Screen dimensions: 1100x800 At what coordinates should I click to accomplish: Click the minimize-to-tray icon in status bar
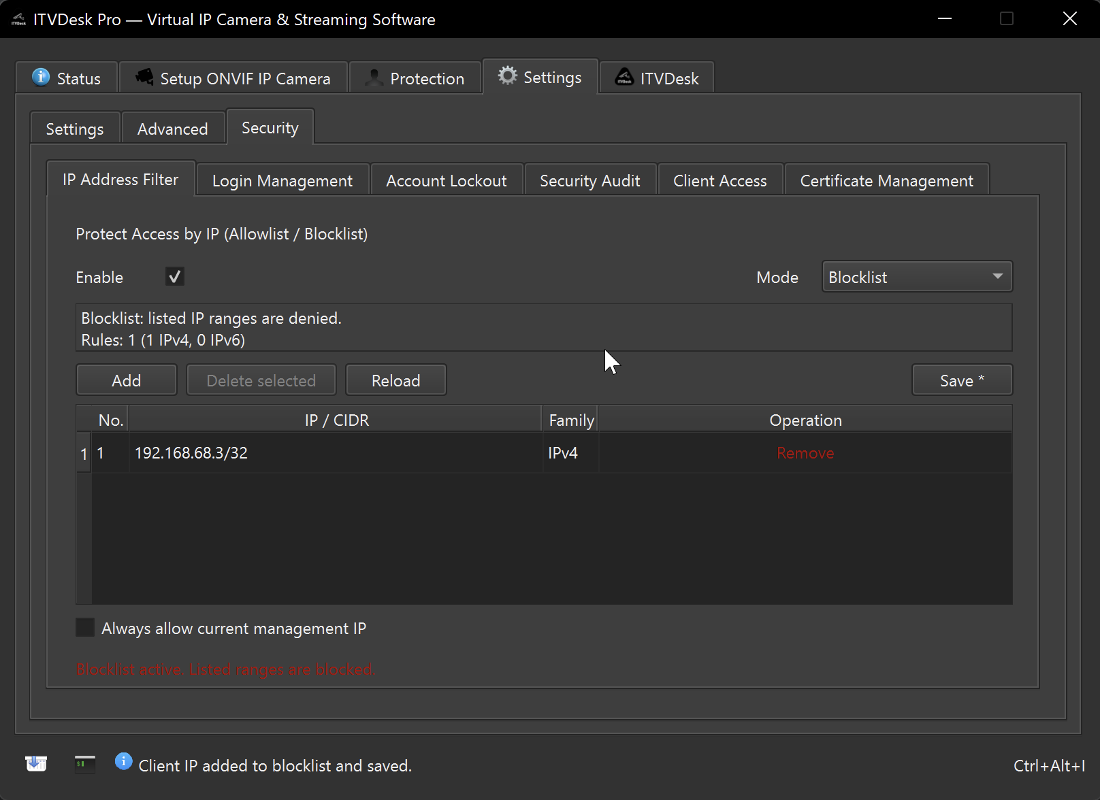(x=36, y=763)
